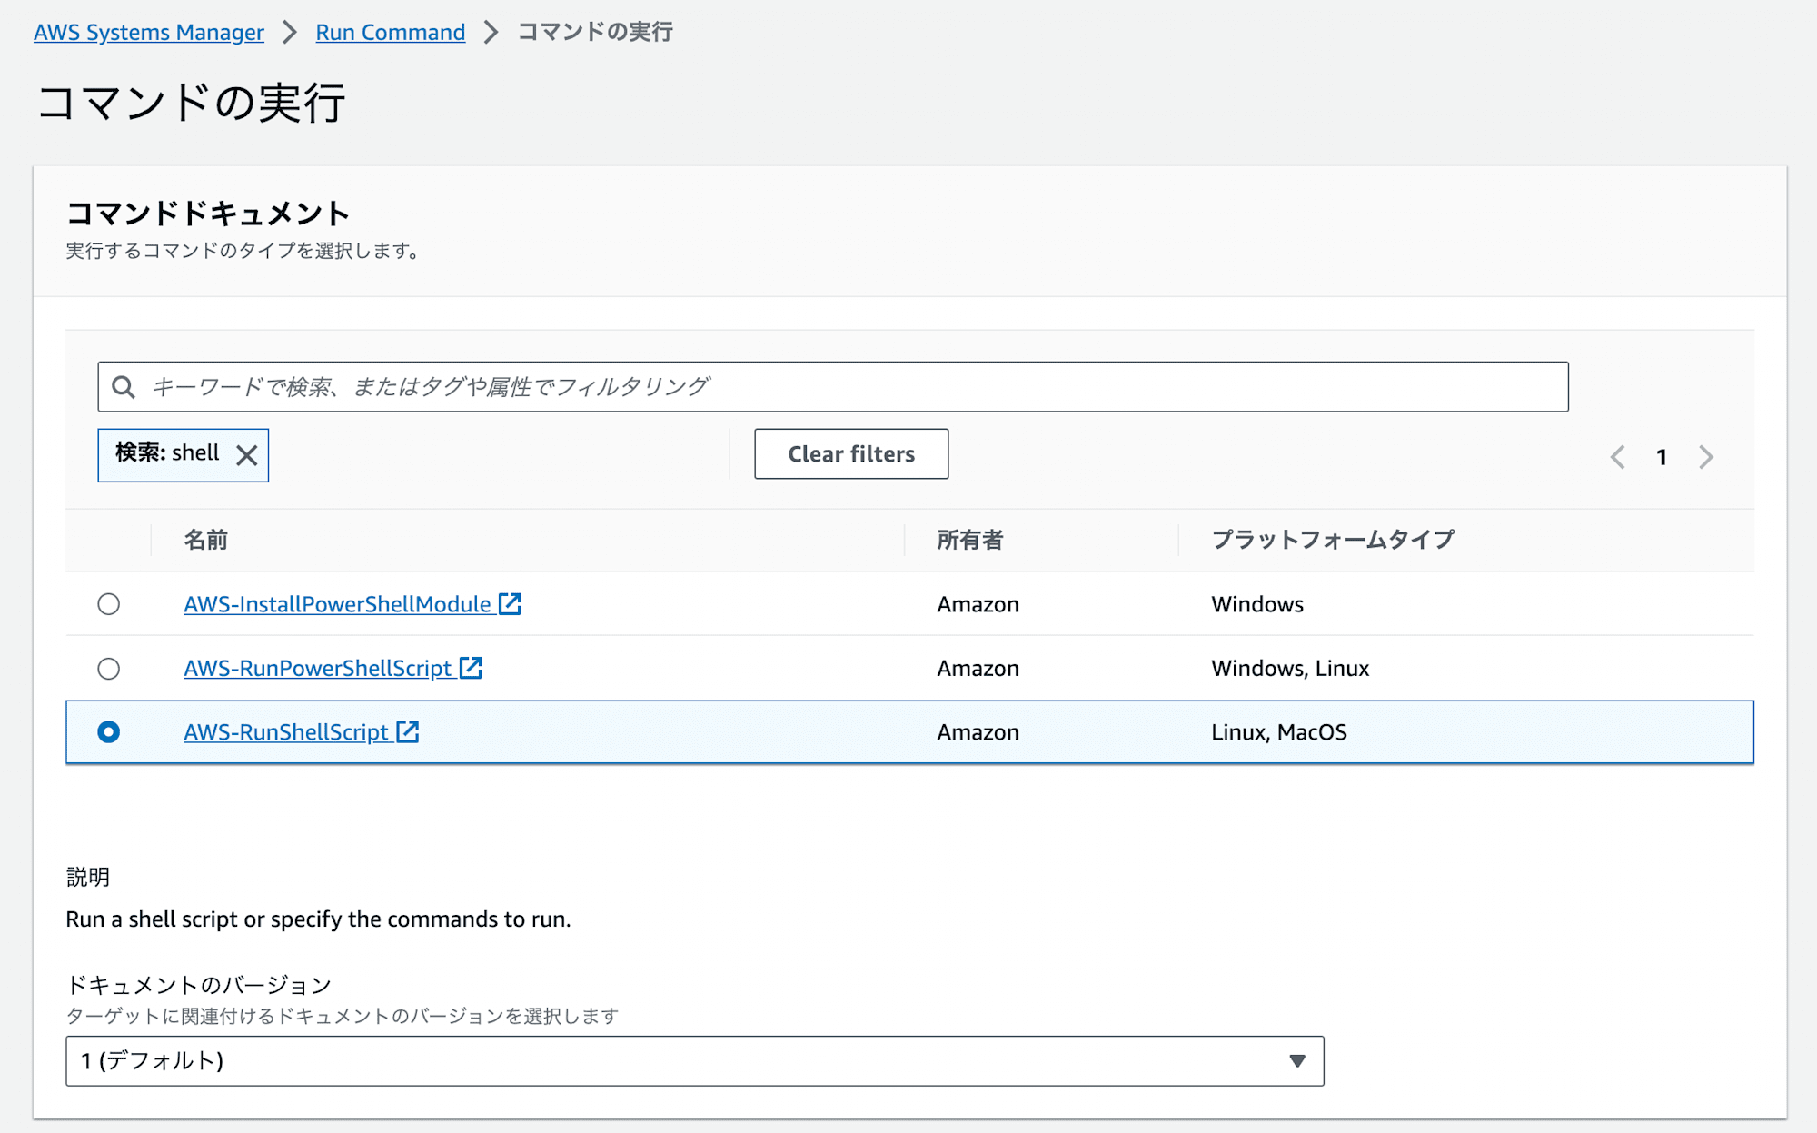The width and height of the screenshot is (1817, 1133).
Task: Click the next page navigation arrow
Action: [x=1706, y=455]
